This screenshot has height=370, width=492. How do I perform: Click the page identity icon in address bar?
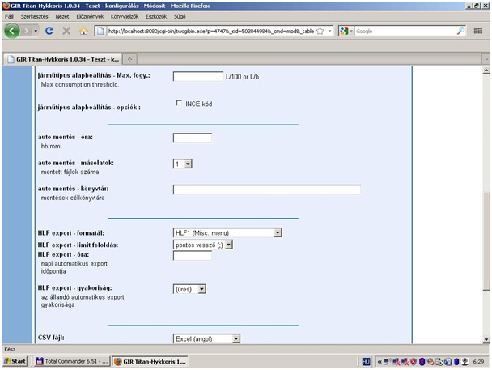pyautogui.click(x=100, y=31)
